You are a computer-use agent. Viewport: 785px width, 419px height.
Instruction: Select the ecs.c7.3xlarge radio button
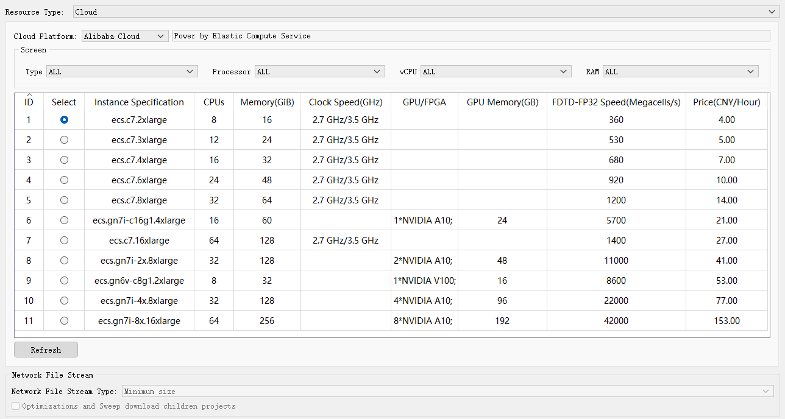[x=64, y=140]
